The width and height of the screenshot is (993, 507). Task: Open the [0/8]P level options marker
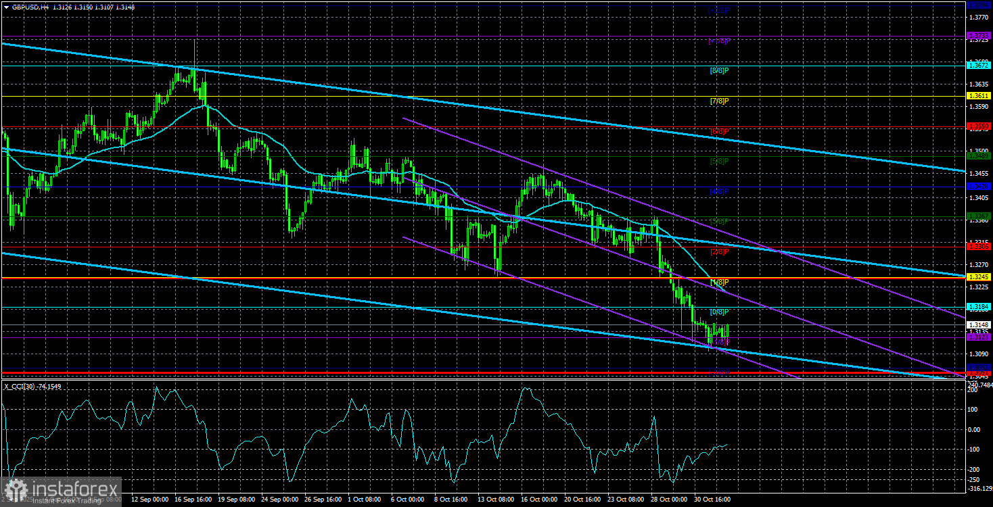click(719, 312)
